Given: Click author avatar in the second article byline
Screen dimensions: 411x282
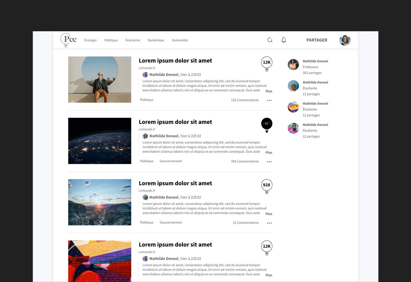Looking at the screenshot, I should click(x=145, y=136).
